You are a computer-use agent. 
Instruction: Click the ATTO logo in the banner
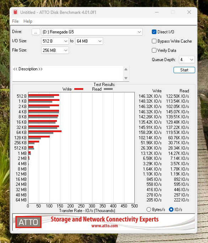(x=28, y=222)
